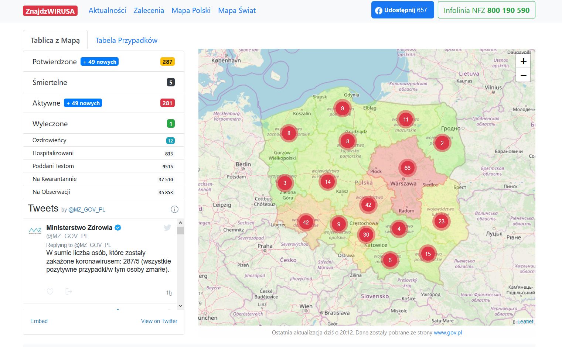Click the map marker 8 in kujawsko-pomorskie
Screen dimensions: 562x347
[347, 141]
